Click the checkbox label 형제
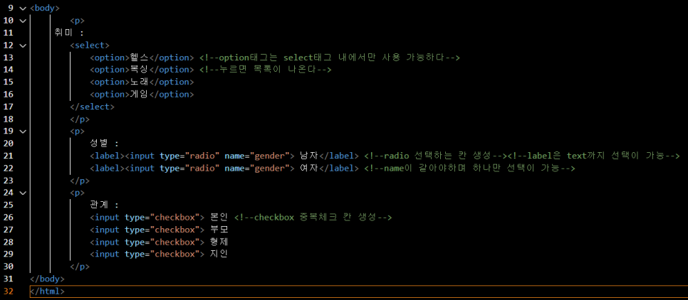The height and width of the screenshot is (300, 688). coord(219,242)
